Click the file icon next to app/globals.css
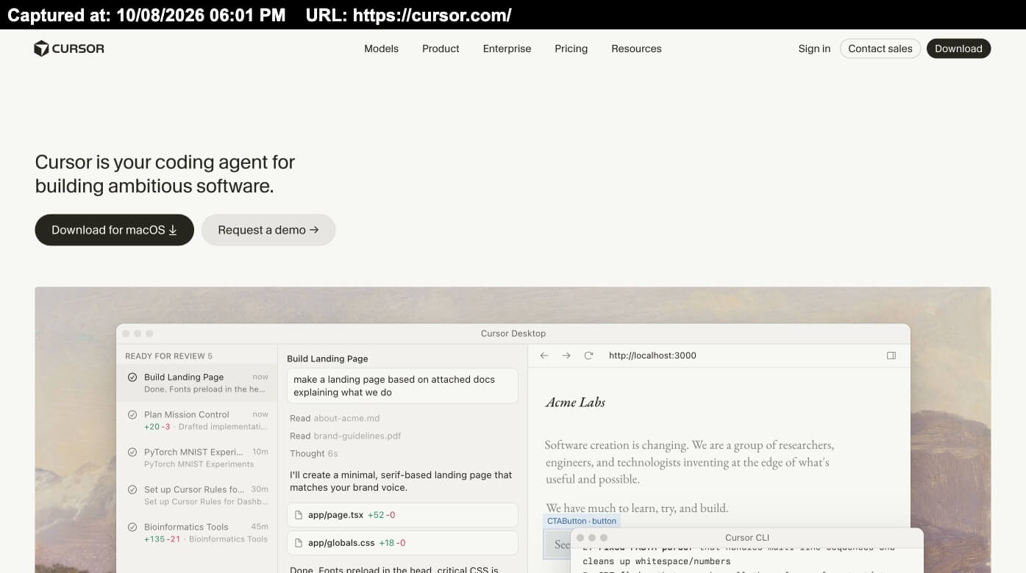The height and width of the screenshot is (573, 1026). click(299, 543)
